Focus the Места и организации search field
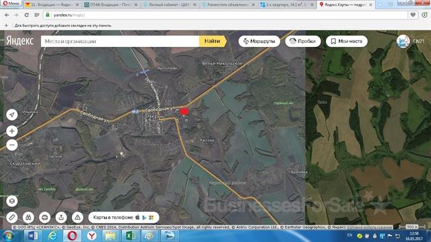Screen dimensions: 431x242 pos(120,41)
